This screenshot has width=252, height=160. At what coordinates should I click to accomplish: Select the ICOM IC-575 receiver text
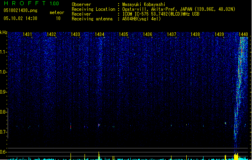pos(161,14)
